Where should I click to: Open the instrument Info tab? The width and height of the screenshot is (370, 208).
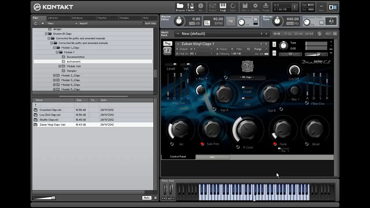tap(213, 157)
